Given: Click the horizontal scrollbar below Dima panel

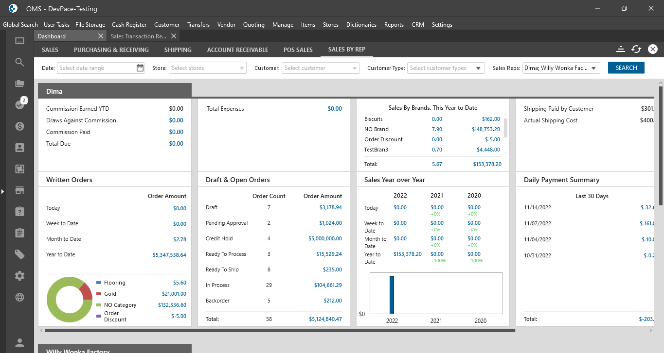Looking at the screenshot, I should pyautogui.click(x=280, y=331).
